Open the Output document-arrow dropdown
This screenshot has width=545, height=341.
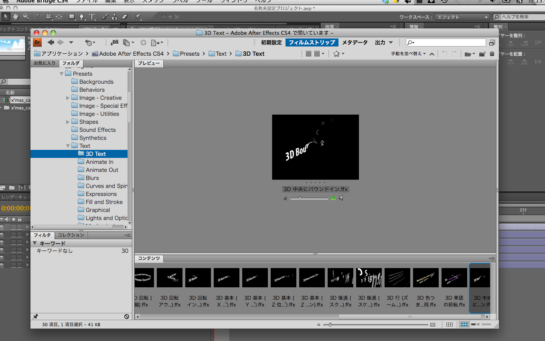pos(157,42)
